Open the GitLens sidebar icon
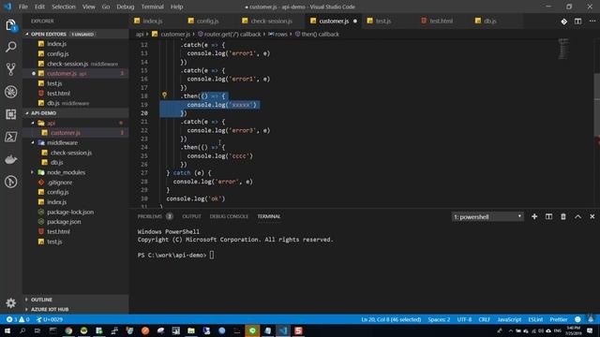Screen dimensions: 600x337 [10, 182]
